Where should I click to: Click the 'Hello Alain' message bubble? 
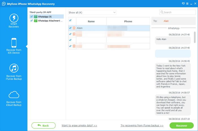click(173, 40)
